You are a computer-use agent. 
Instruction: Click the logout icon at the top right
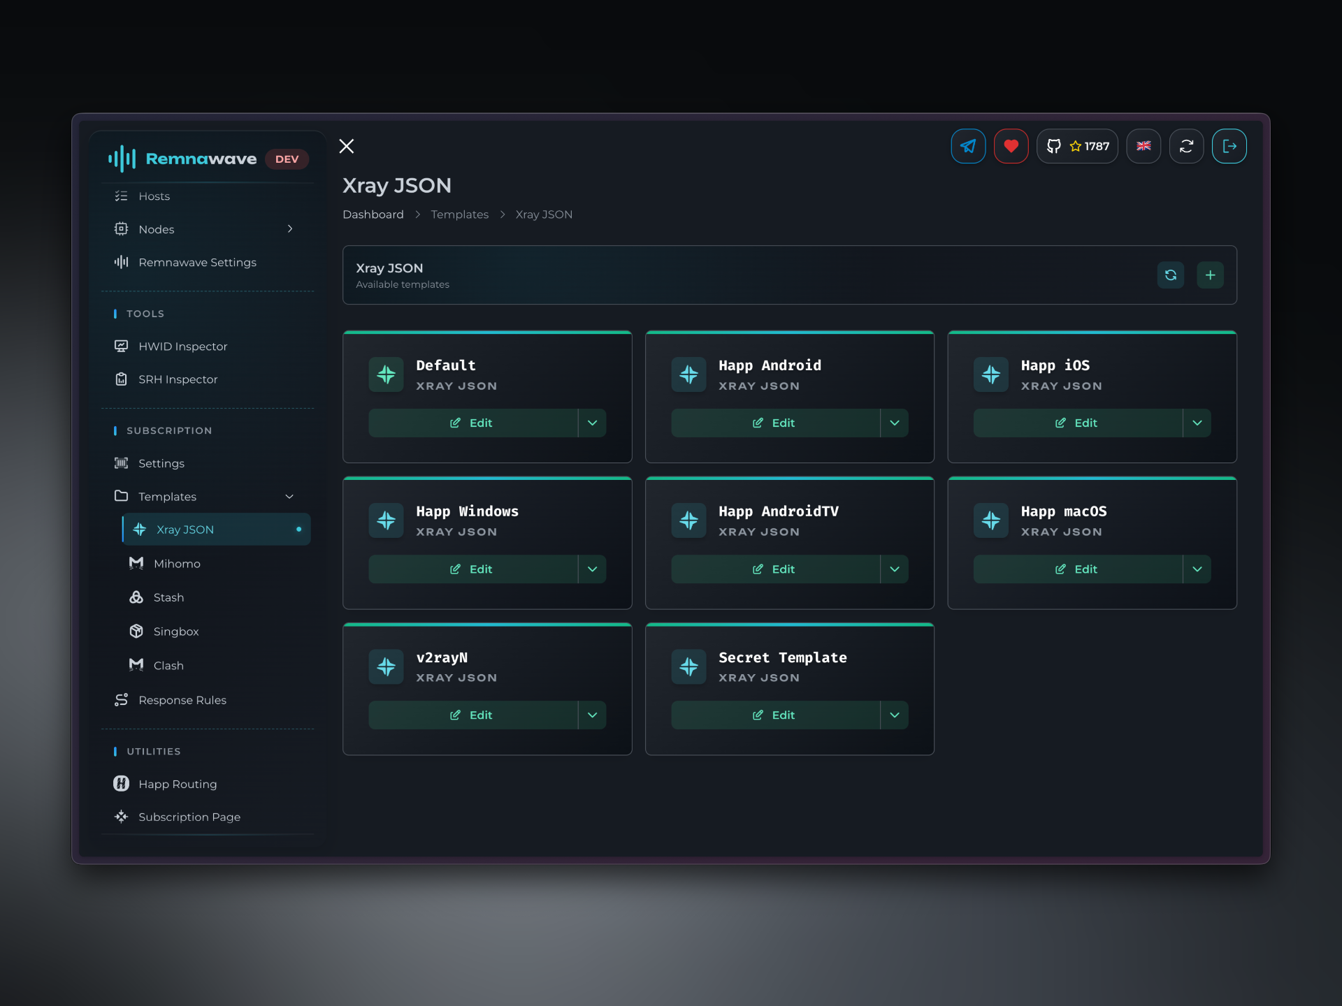[x=1230, y=146]
